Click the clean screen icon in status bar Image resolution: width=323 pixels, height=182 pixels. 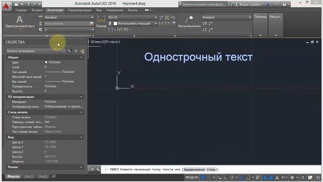310,177
